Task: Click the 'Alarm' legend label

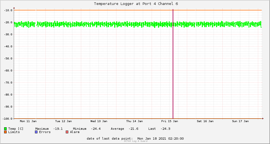Action: [75, 132]
